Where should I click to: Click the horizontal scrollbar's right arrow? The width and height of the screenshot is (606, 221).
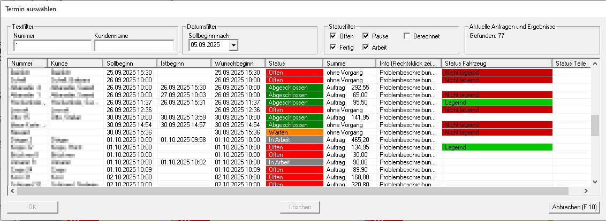pos(586,191)
